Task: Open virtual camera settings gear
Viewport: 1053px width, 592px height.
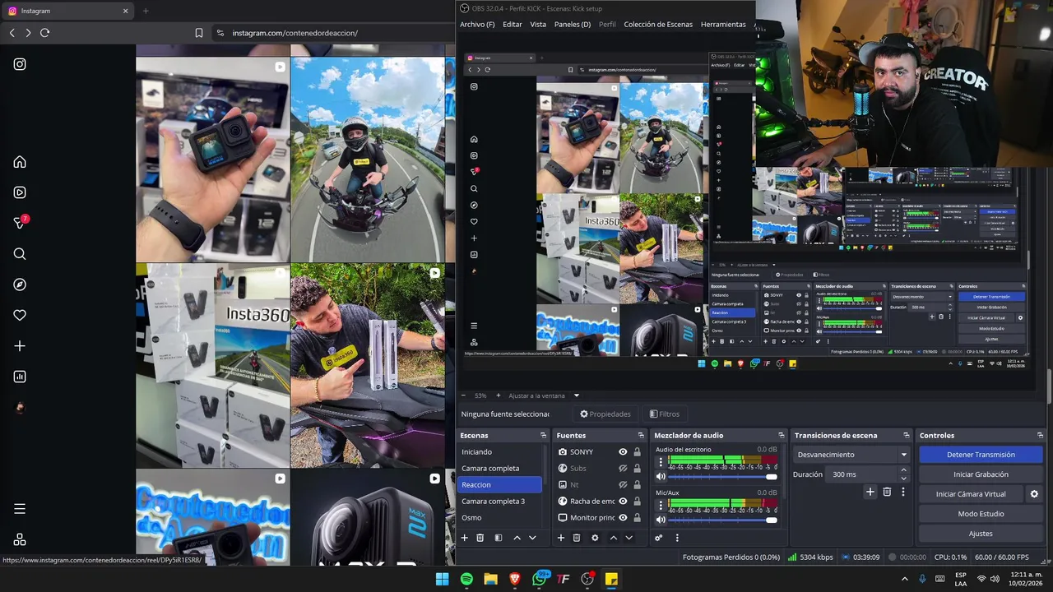Action: [x=1034, y=494]
